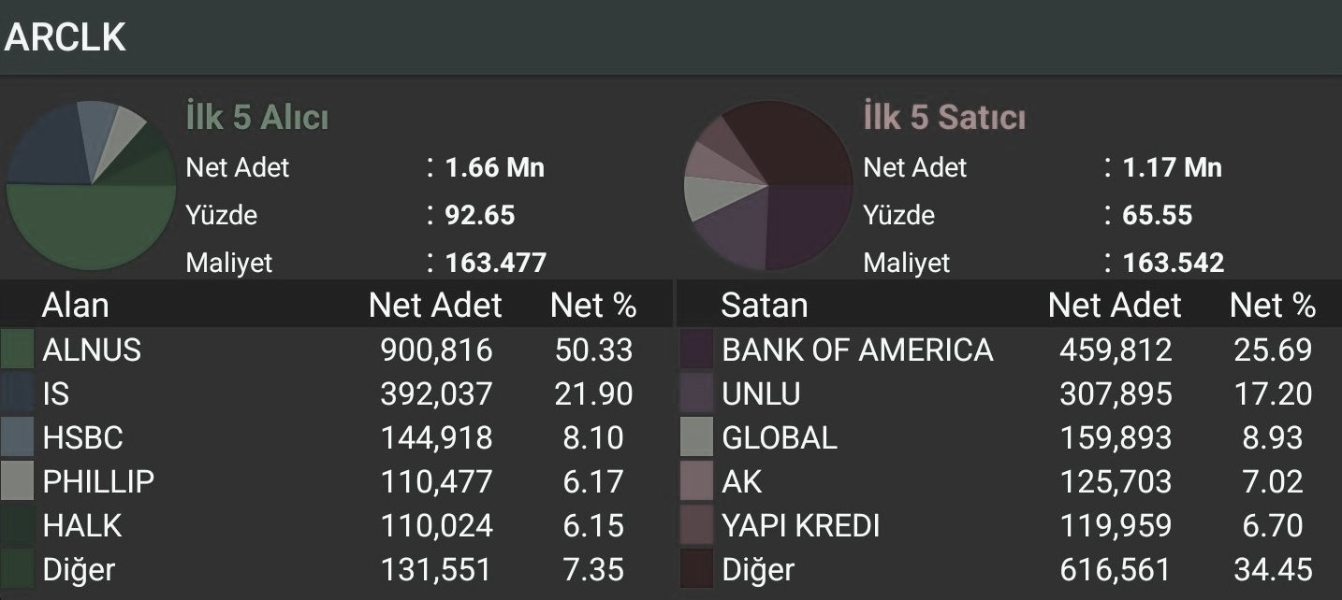Select the ALNUS buyer row

tap(336, 350)
